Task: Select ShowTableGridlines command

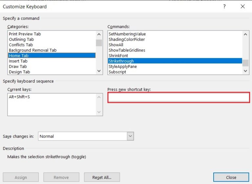Action: [127, 50]
